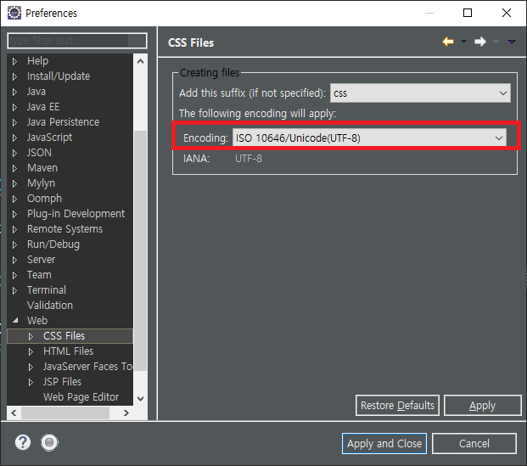Expand the Plug-in Development node

tap(14, 214)
